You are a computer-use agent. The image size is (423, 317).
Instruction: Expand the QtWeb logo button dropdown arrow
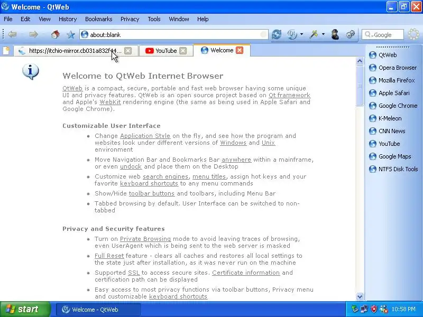[301, 34]
